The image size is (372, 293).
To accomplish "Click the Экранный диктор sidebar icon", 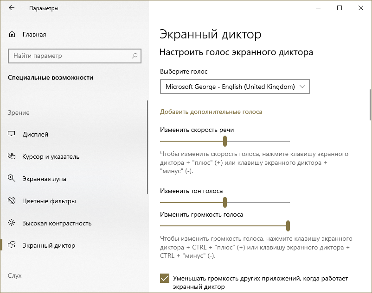I will [12, 245].
